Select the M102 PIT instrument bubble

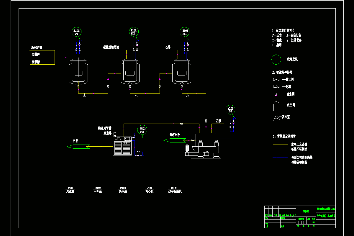(142, 130)
